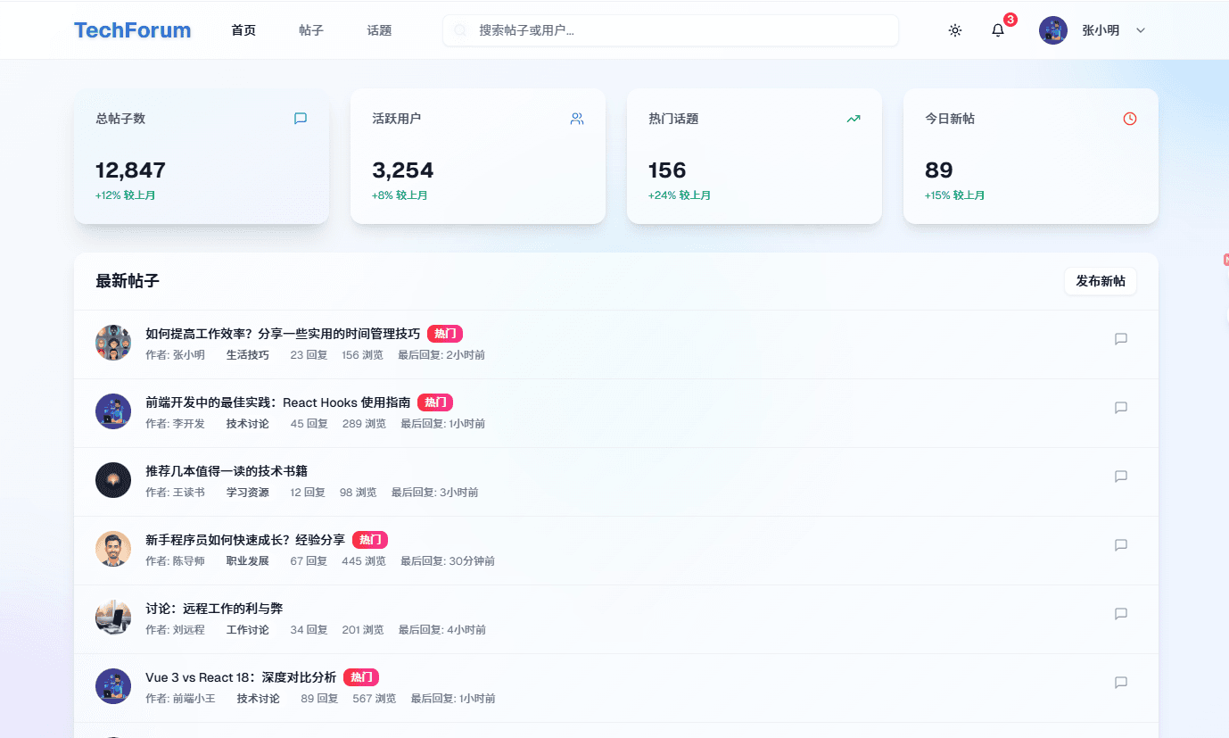This screenshot has height=738, width=1229.
Task: Click 王读书's avatar thumbnail
Action: (x=113, y=479)
